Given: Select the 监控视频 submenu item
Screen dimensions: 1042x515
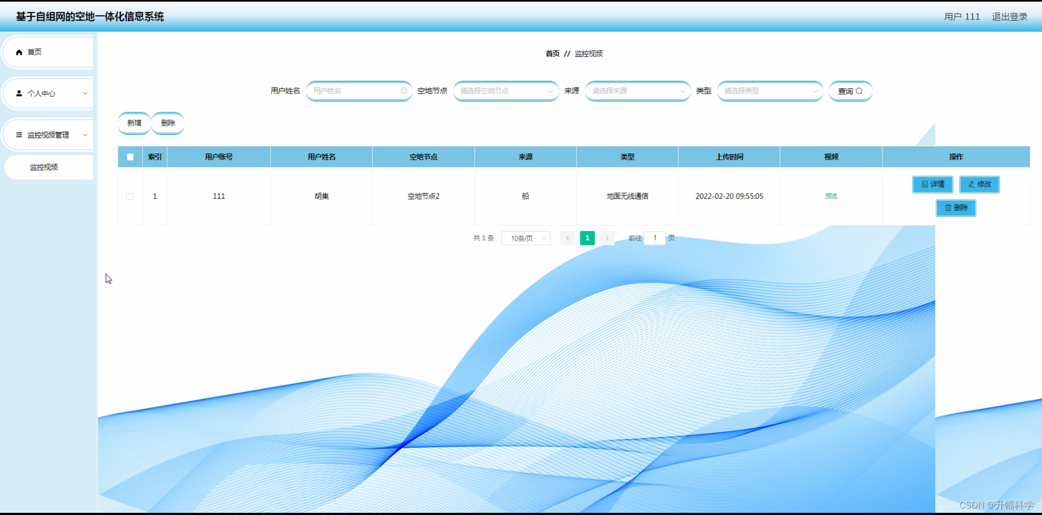Looking at the screenshot, I should (x=44, y=167).
